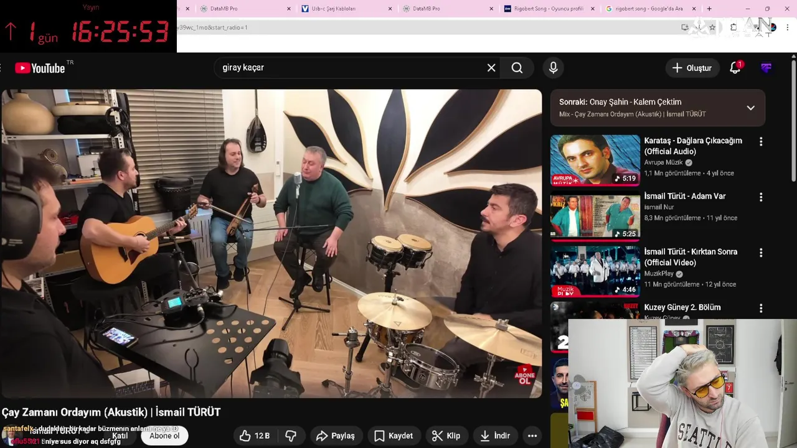Clear the search box with the X icon

pyautogui.click(x=491, y=68)
